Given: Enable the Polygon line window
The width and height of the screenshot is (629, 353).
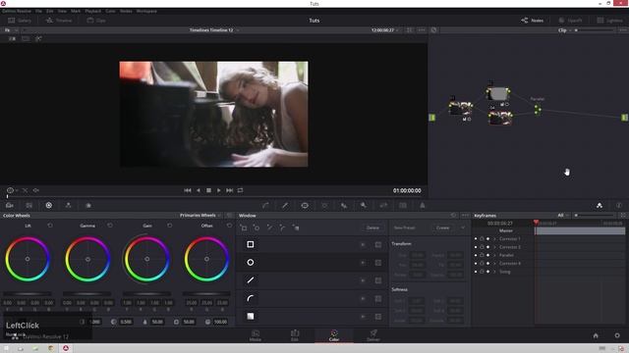Looking at the screenshot, I should (251, 280).
